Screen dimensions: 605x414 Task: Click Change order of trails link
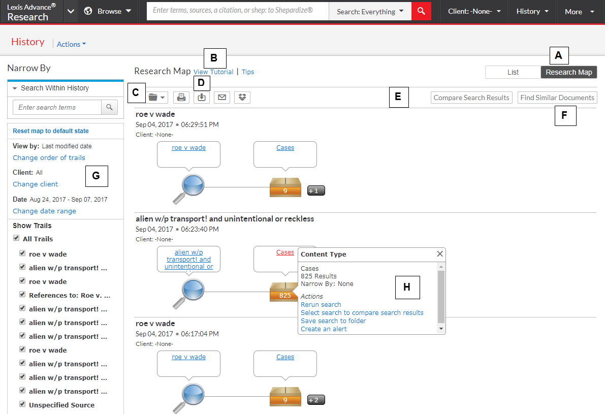click(49, 157)
